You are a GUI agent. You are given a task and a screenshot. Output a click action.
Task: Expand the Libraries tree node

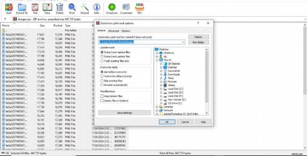pos(157,106)
